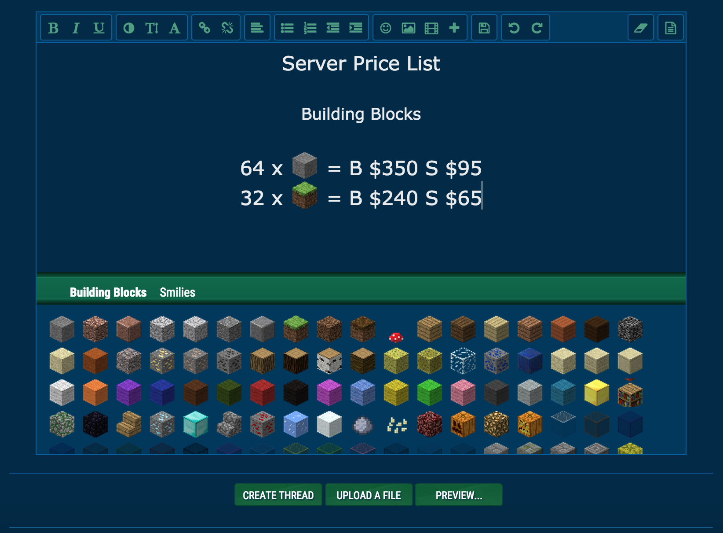Click the 'Server Price List' heading
The height and width of the screenshot is (533, 723).
[361, 64]
